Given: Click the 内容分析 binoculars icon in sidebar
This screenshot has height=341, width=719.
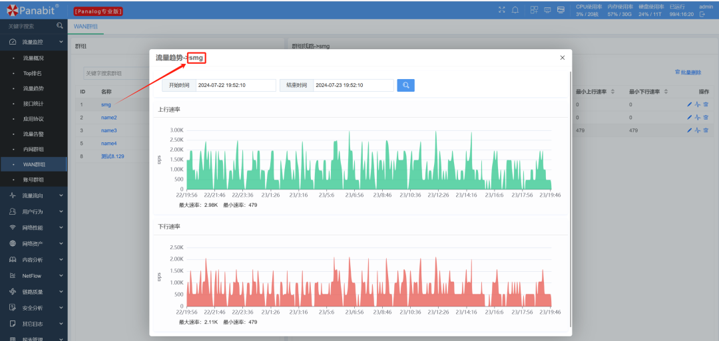Looking at the screenshot, I should click(13, 259).
